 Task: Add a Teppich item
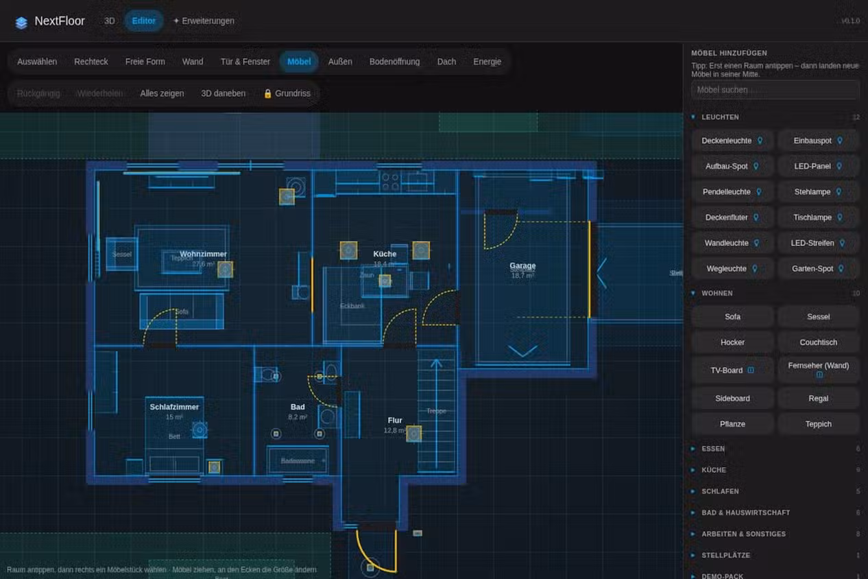coord(818,424)
